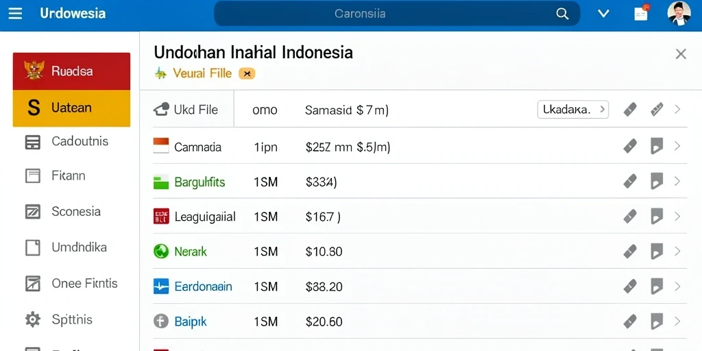The image size is (702, 351).
Task: Remove the Veurai Fille tag badge
Action: (247, 73)
